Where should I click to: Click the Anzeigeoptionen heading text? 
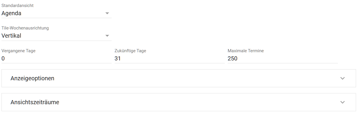click(x=32, y=78)
